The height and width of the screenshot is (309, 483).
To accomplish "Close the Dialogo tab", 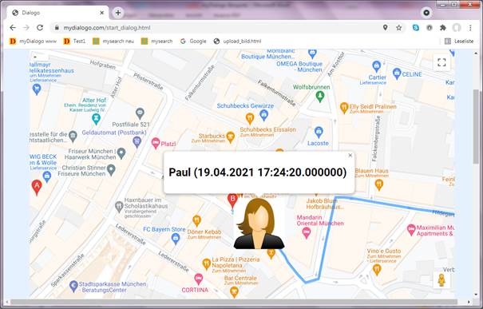I will pos(102,13).
